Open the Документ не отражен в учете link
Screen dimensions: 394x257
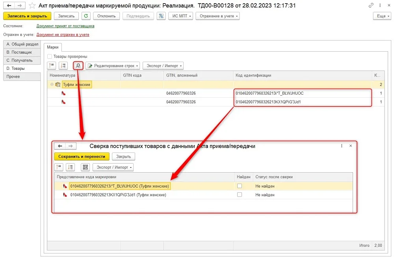tap(63, 35)
